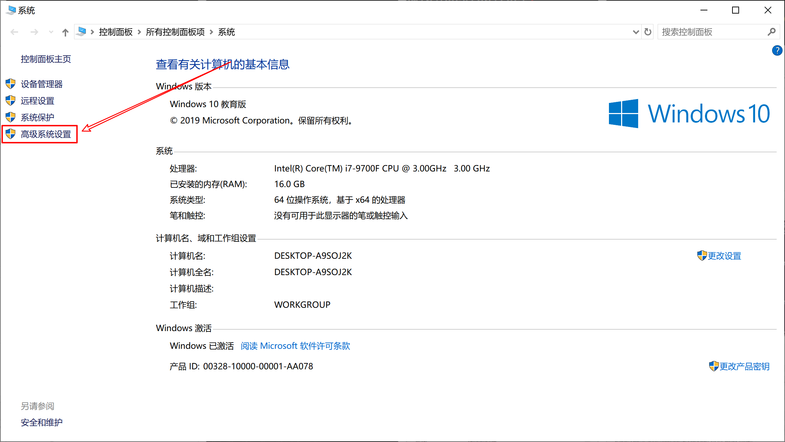Maximize the 系统 window

736,10
